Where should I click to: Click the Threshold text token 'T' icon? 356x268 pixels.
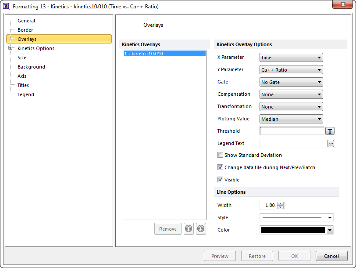click(330, 131)
